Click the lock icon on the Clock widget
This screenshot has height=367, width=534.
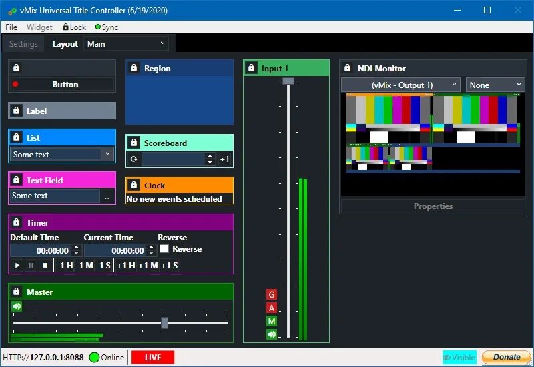point(134,185)
